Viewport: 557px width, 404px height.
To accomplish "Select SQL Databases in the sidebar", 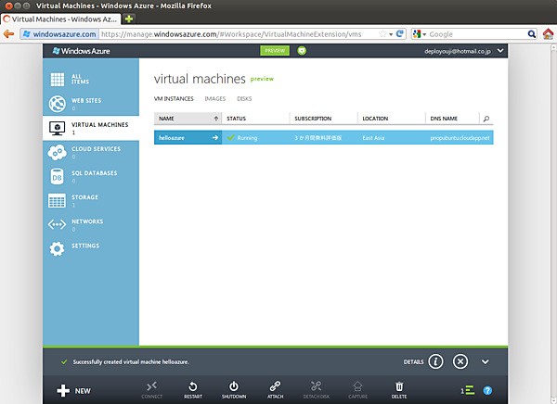I will [x=91, y=174].
